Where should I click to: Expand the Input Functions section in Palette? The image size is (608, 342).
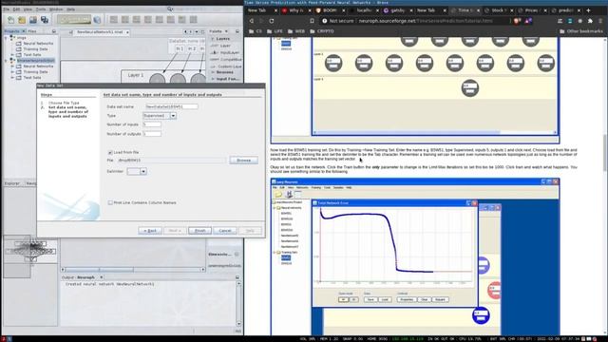(x=213, y=79)
